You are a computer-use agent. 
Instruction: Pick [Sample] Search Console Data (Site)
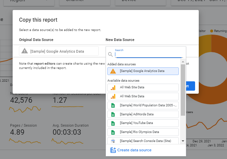(x=143, y=141)
